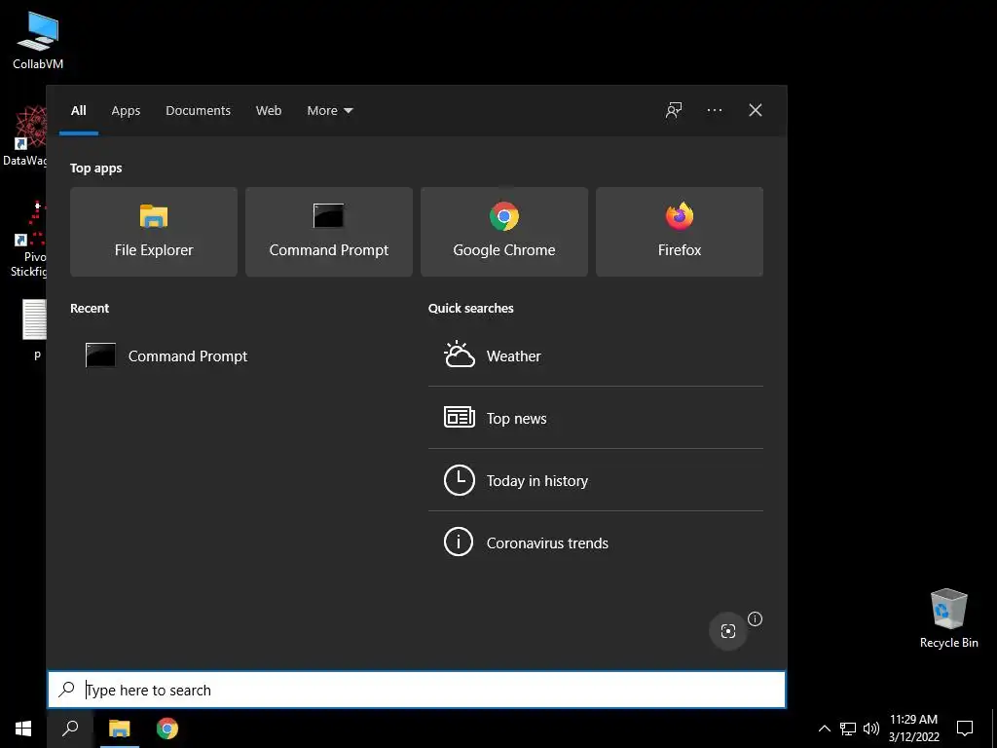Open File Explorer from Top apps
The width and height of the screenshot is (997, 748).
[x=154, y=232]
